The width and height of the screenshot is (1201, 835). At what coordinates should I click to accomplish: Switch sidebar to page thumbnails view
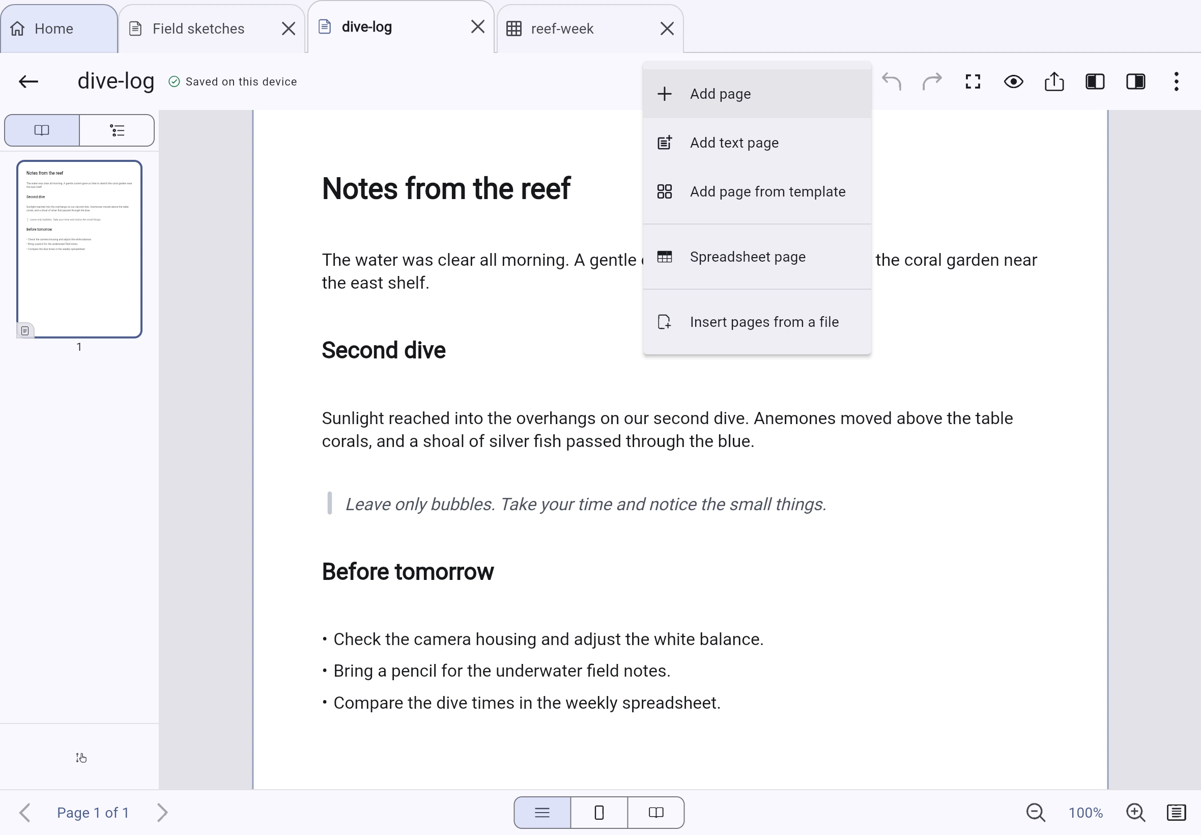coord(42,130)
